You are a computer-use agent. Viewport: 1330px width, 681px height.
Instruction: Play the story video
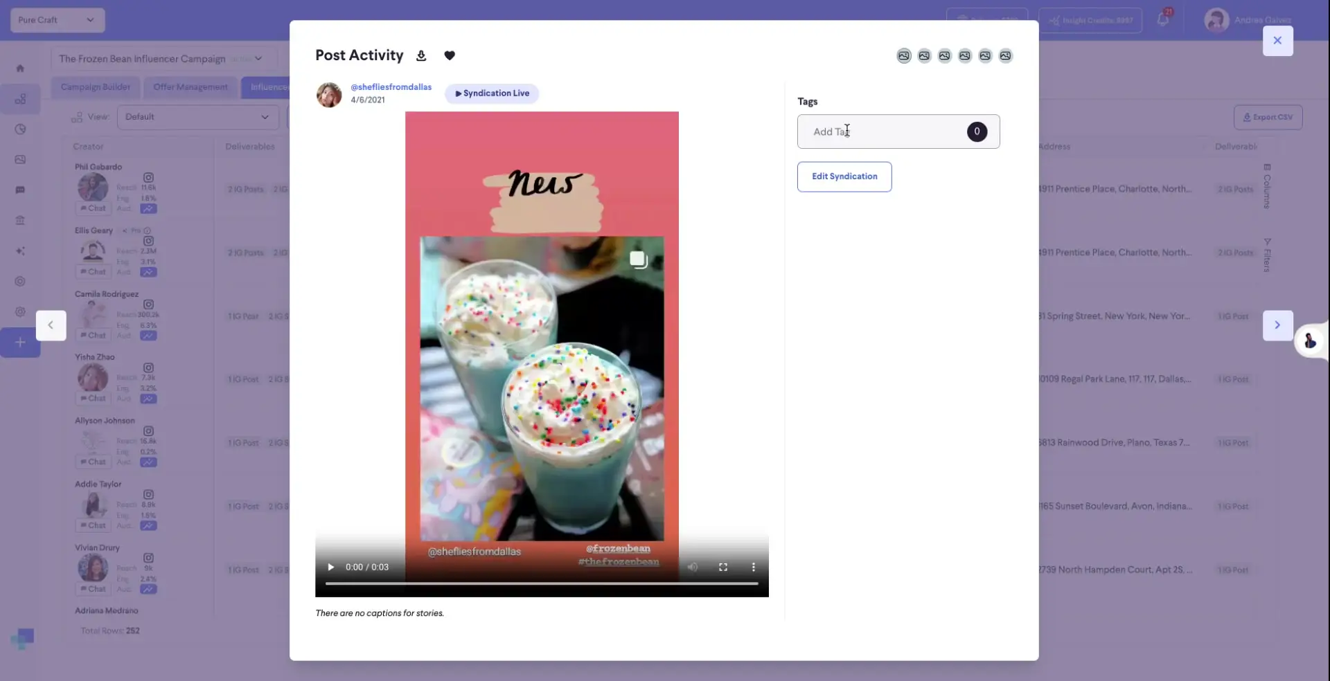coord(331,567)
